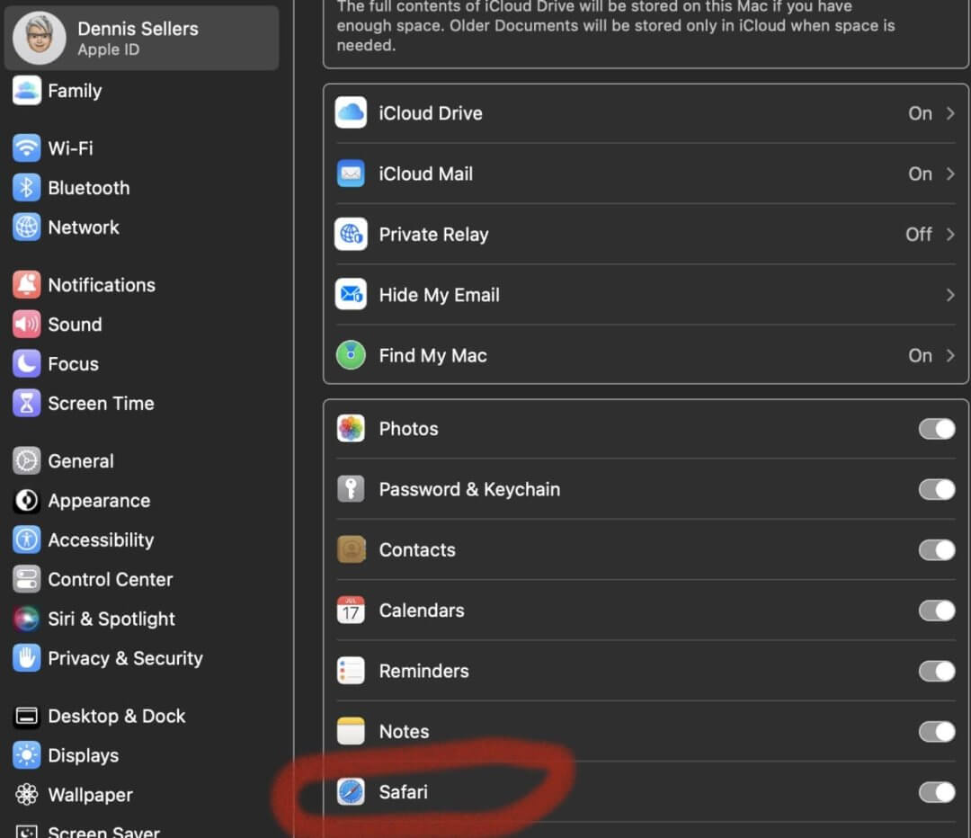The image size is (971, 838).
Task: Click the Photos app icon
Action: tap(351, 429)
